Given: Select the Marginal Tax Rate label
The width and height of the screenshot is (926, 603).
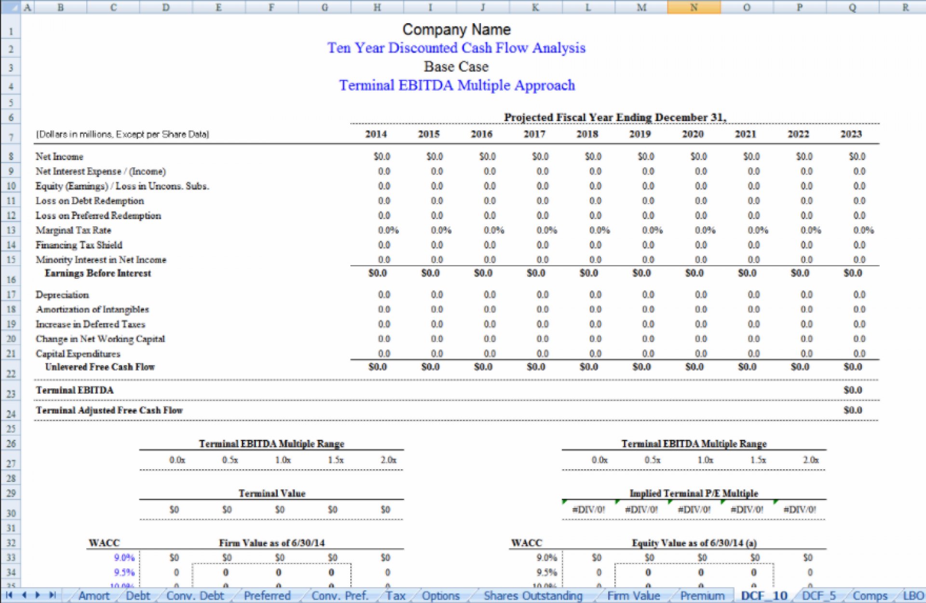Looking at the screenshot, I should point(73,230).
